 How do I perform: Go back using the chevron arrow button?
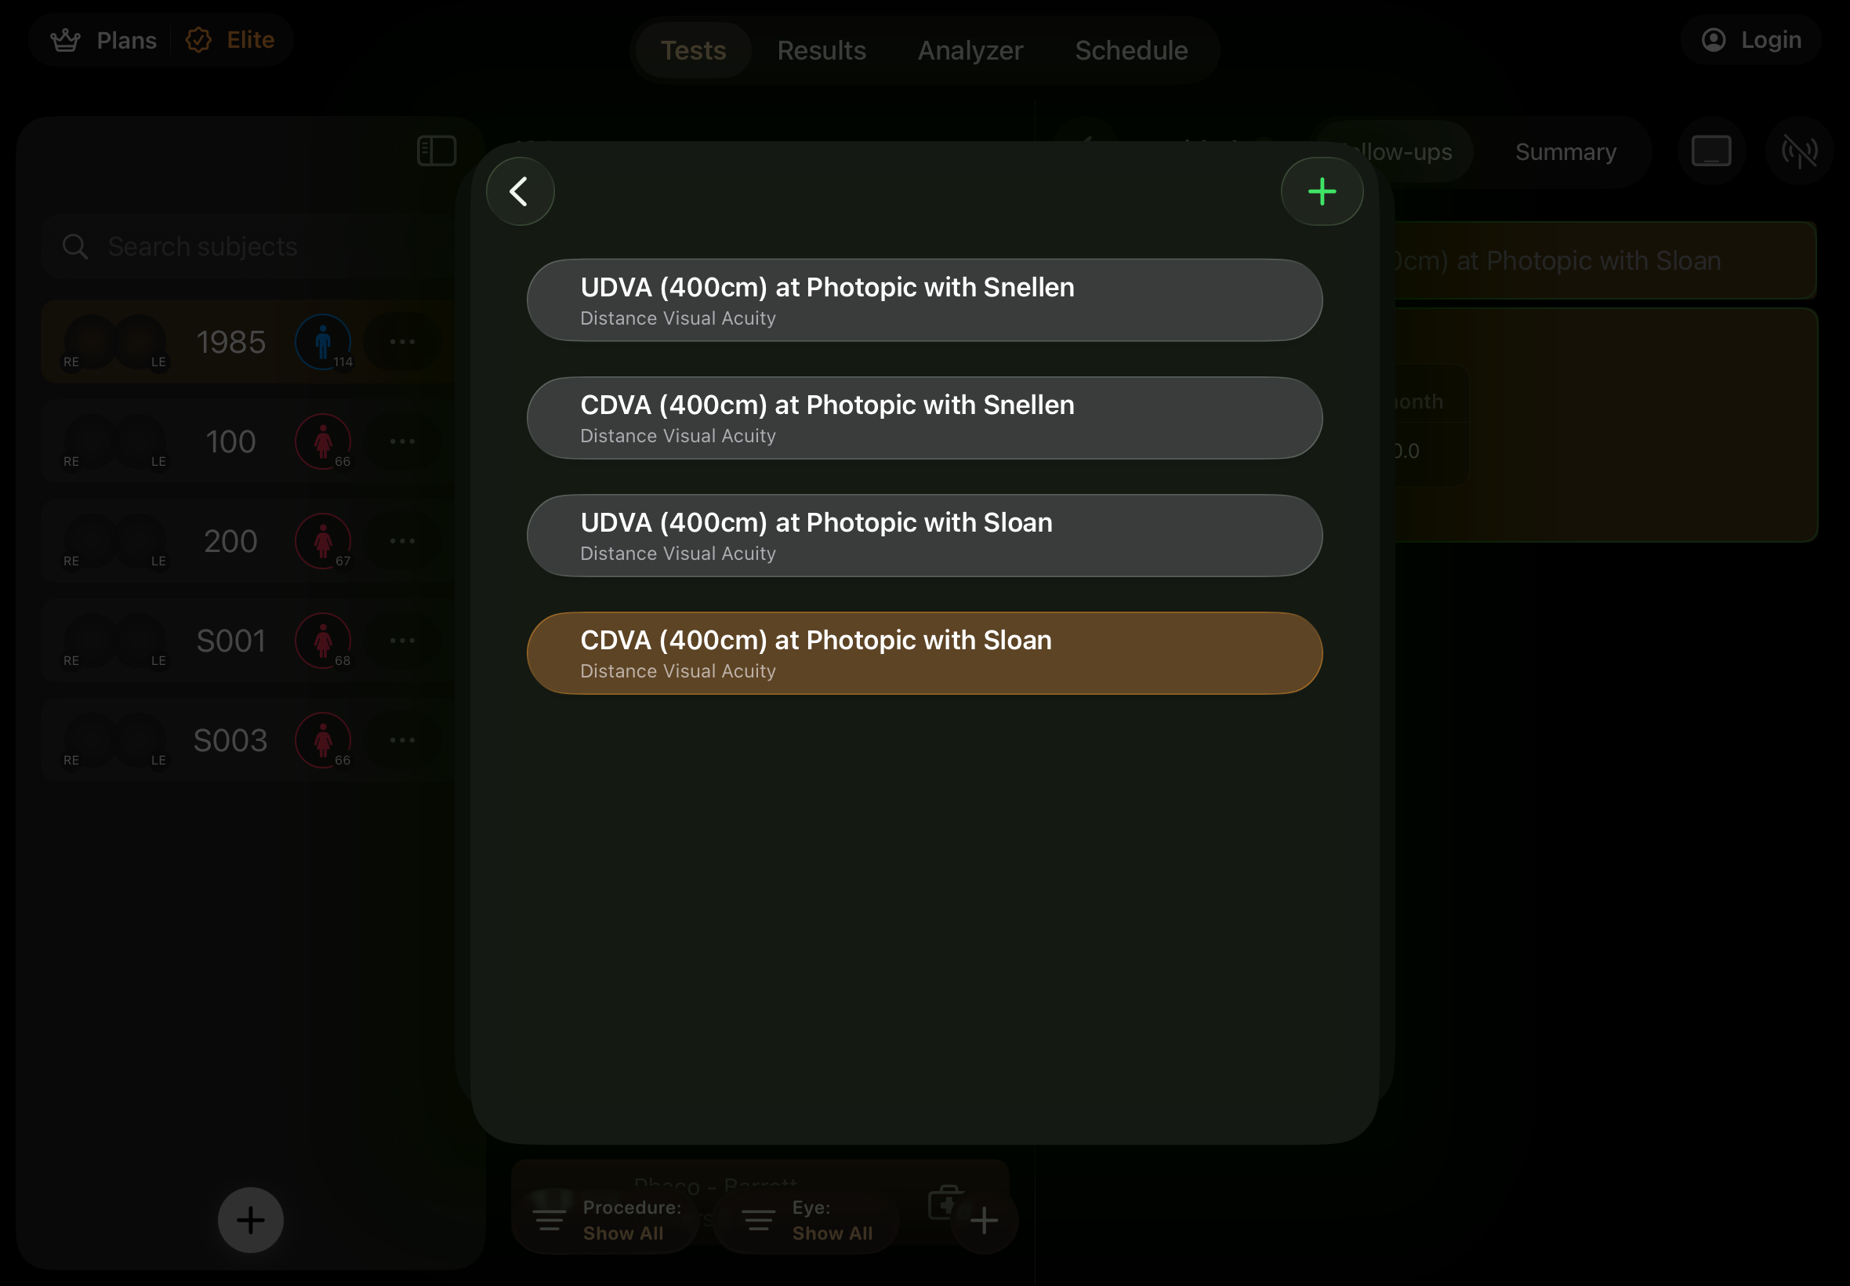(520, 192)
